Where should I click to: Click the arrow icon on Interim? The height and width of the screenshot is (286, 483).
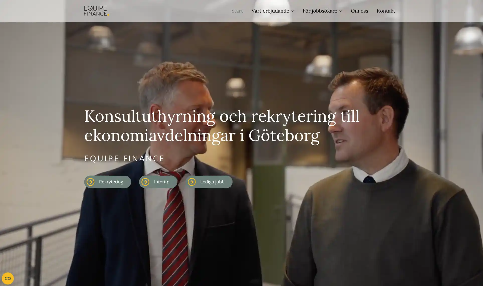coord(145,182)
